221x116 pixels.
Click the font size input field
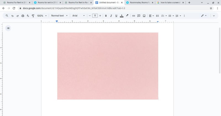pos(95,16)
